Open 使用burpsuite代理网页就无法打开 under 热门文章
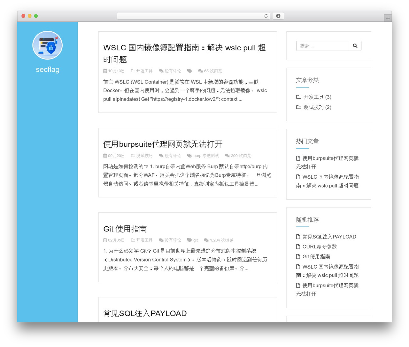The height and width of the screenshot is (347, 409). [x=327, y=162]
